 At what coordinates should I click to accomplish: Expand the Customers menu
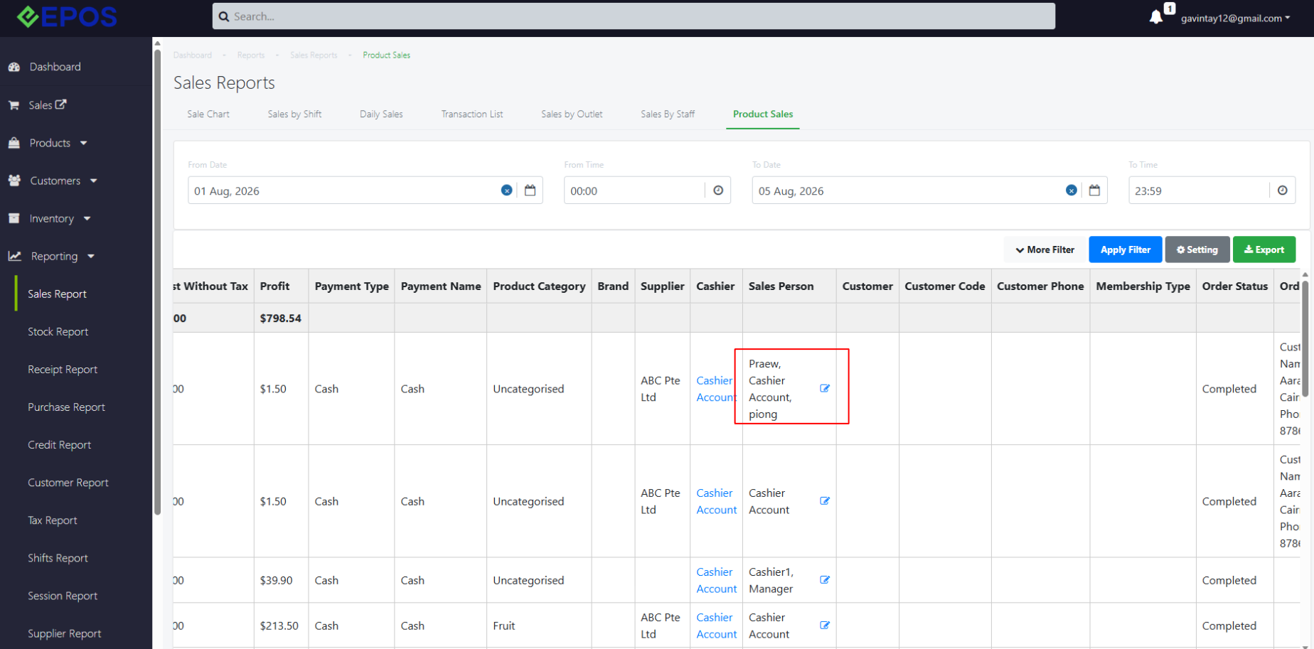click(94, 181)
